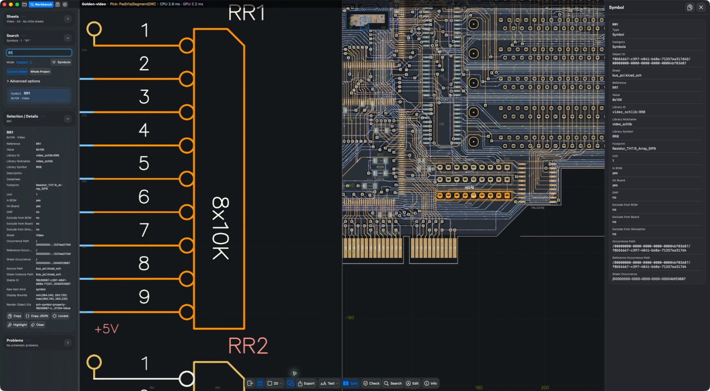Click Edit in the bottom toolbar
The height and width of the screenshot is (391, 710).
point(413,383)
